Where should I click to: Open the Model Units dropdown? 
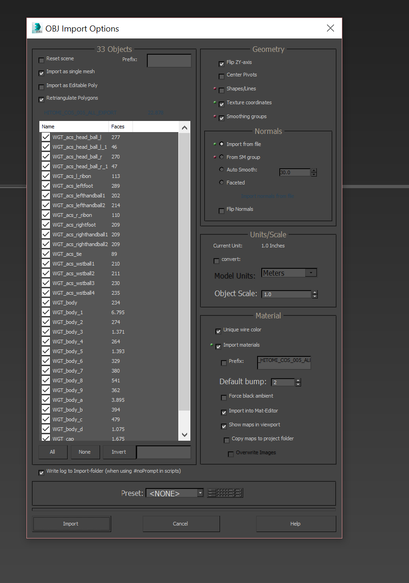(x=289, y=273)
